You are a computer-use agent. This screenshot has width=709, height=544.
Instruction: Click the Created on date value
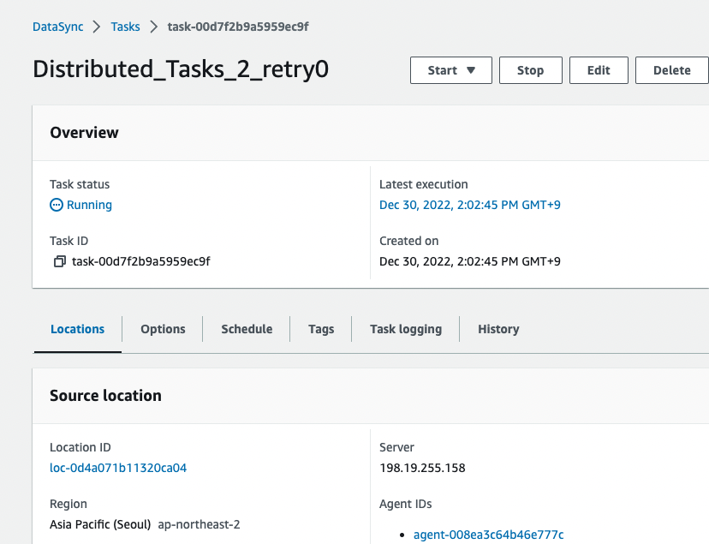coord(470,261)
